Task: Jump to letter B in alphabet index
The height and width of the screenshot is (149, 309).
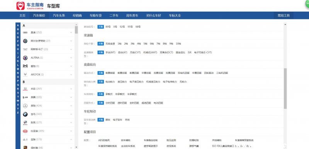Action: point(18,29)
